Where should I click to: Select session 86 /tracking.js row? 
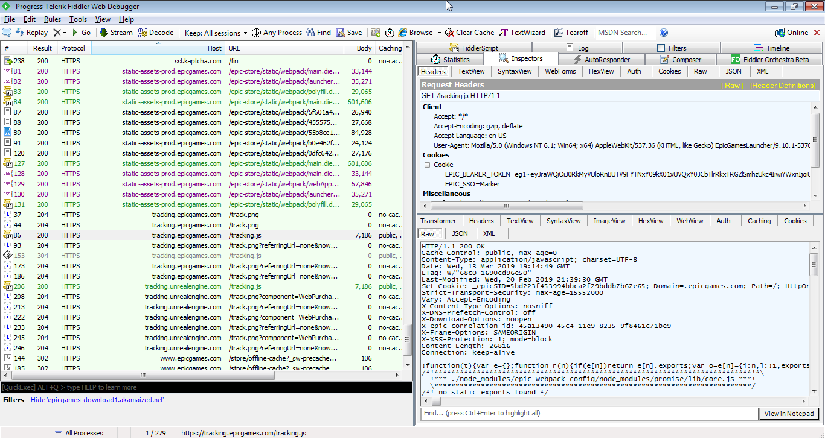tap(202, 235)
